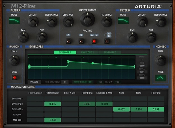Click the Filter B Pan knob
Screen dimensions: 175x128
132,37
